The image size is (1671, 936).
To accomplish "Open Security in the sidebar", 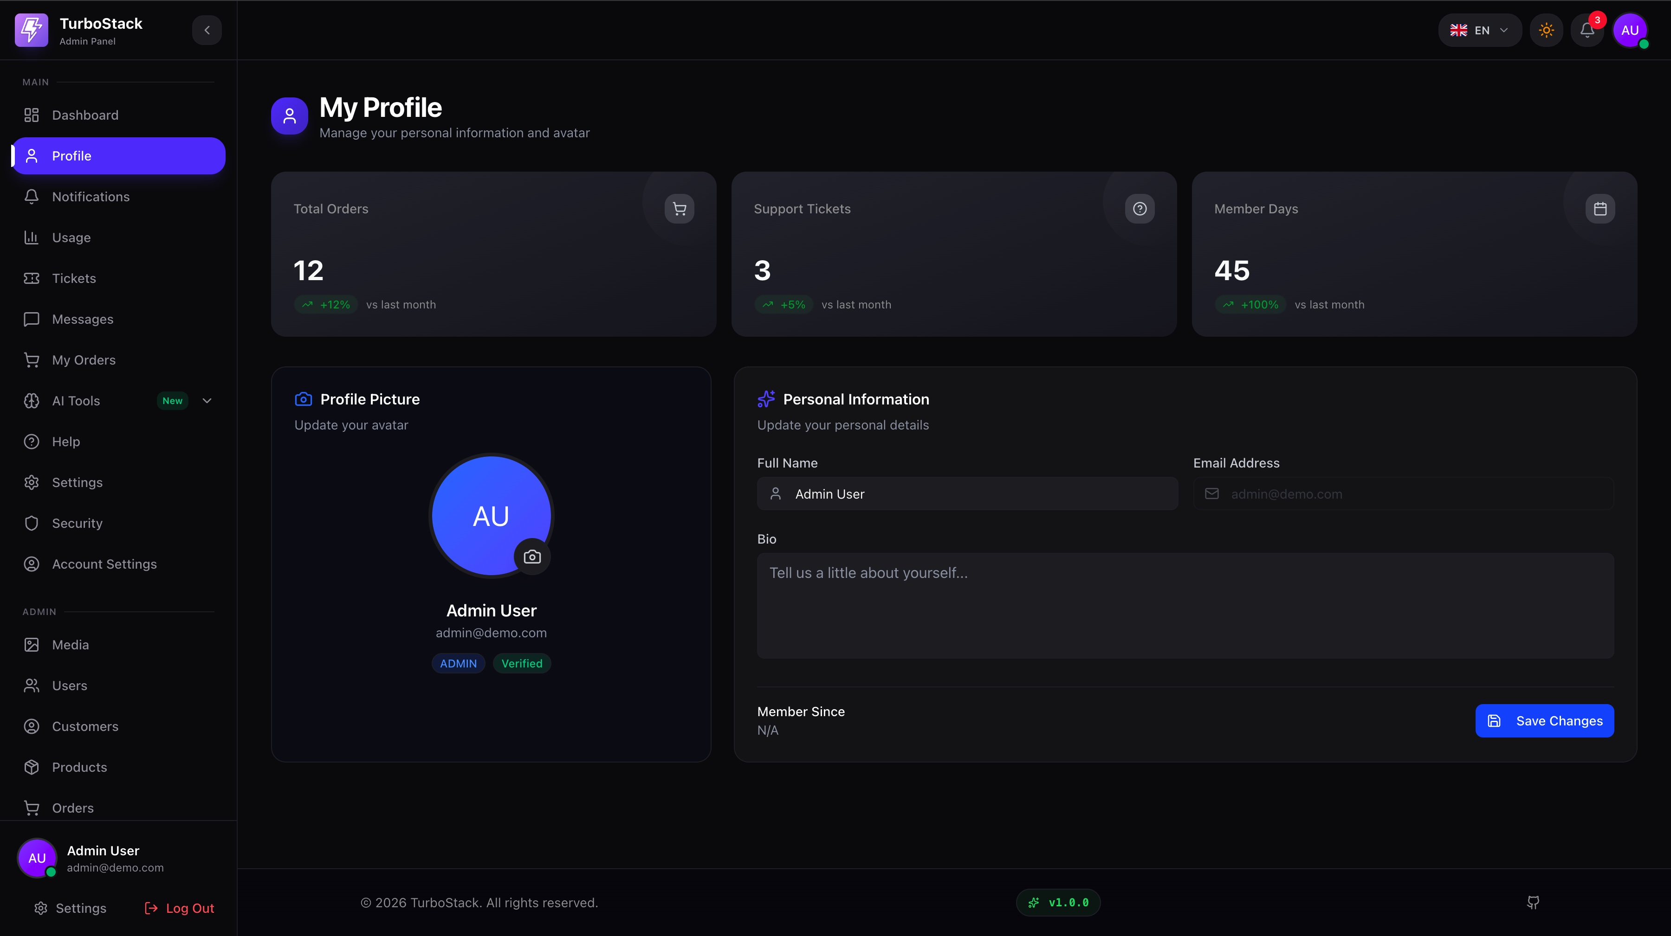I will (77, 523).
